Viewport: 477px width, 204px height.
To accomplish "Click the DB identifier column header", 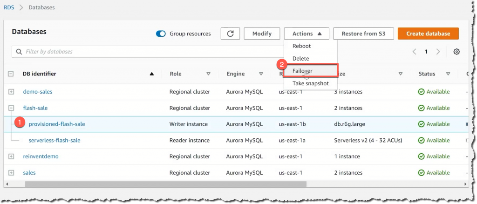I will 40,74.
